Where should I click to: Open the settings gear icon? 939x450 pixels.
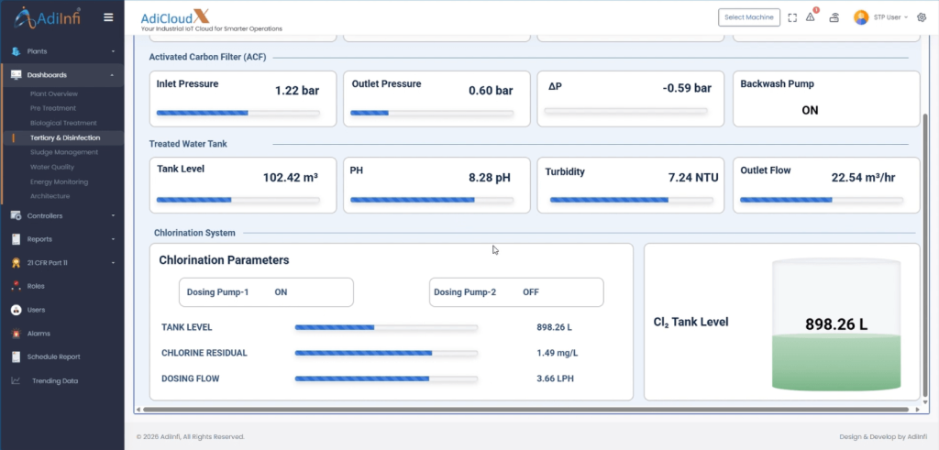pos(922,17)
